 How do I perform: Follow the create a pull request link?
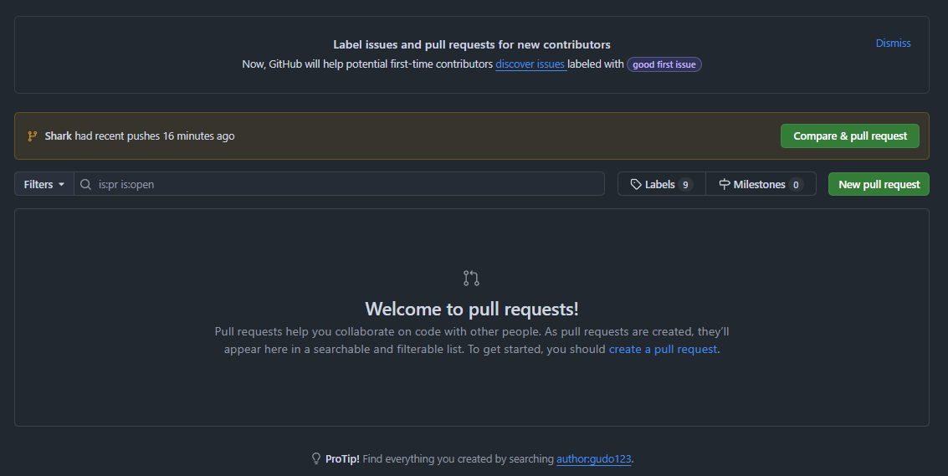(x=663, y=349)
